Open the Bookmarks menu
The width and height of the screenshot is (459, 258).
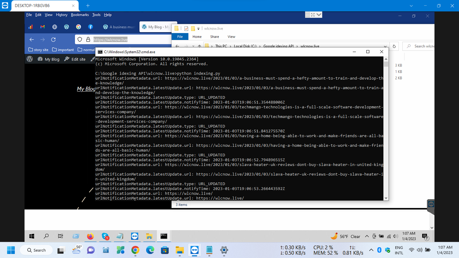pyautogui.click(x=80, y=15)
